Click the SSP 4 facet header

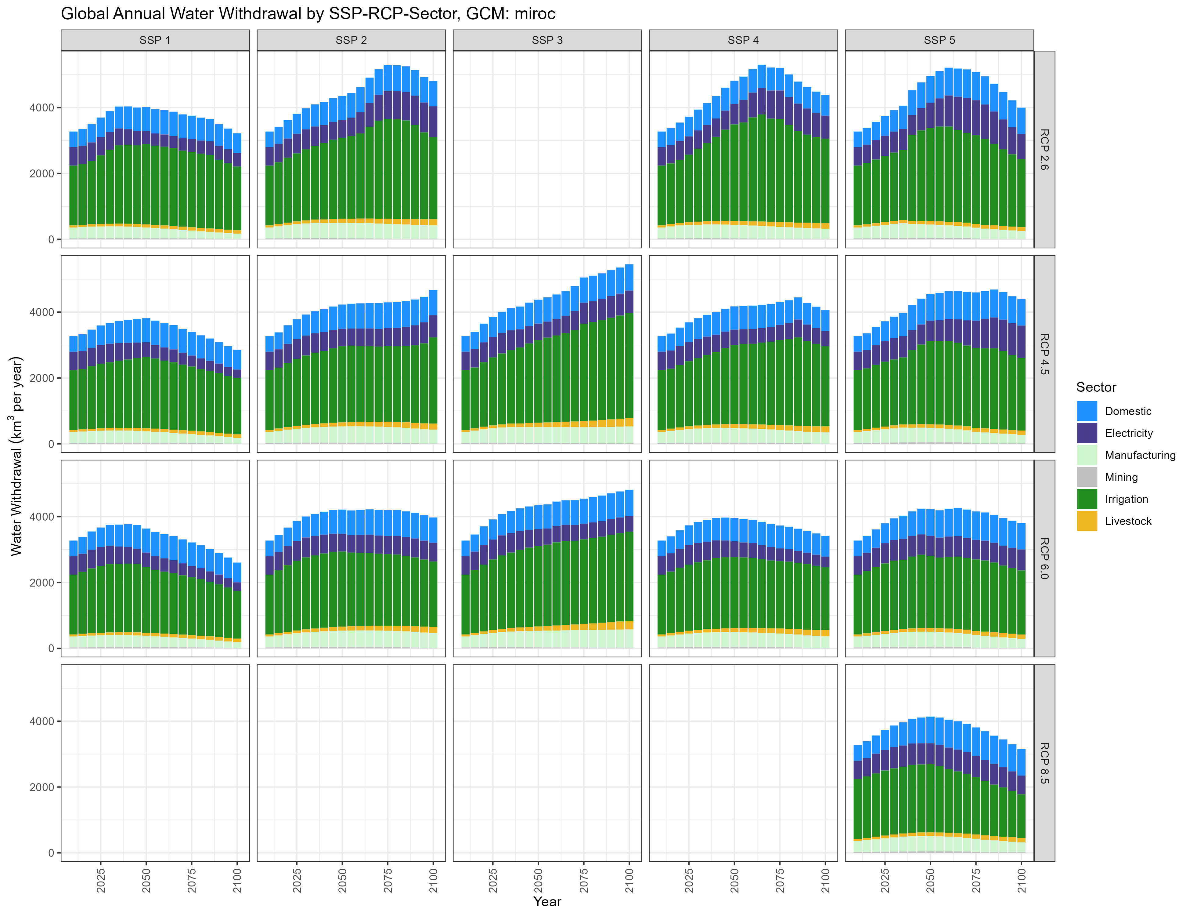tap(743, 40)
